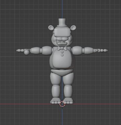
Task: Select the top hat on the bear
Action: coord(62,23)
